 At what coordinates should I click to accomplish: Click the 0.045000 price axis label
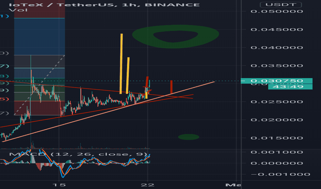(x=277, y=30)
